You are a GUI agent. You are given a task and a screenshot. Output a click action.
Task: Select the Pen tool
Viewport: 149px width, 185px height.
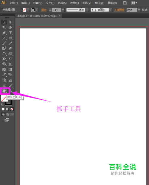4,33
